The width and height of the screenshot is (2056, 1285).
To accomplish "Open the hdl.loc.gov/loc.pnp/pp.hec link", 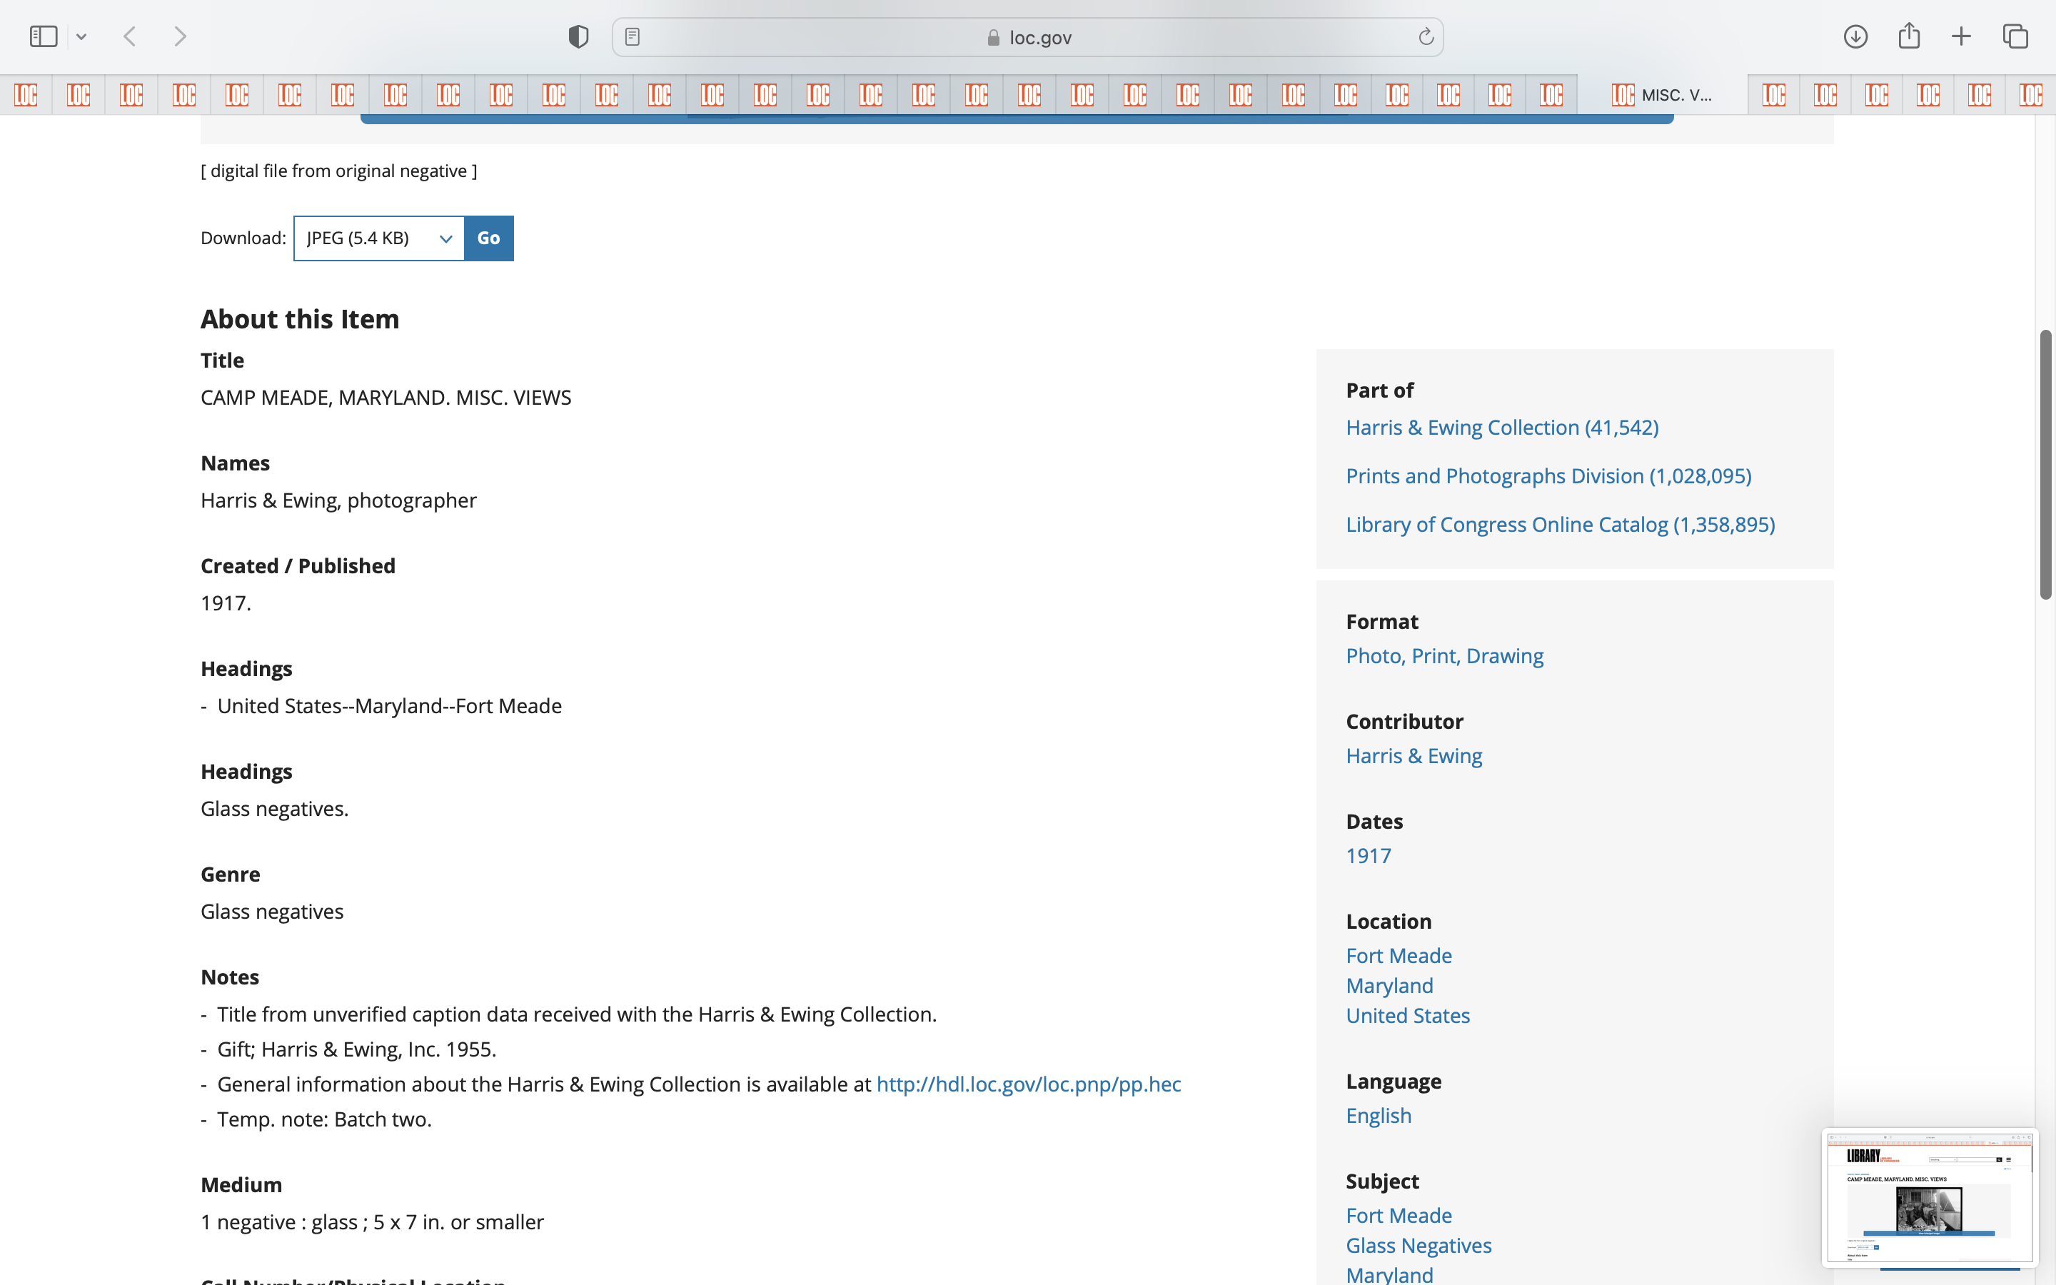I will click(x=1028, y=1084).
